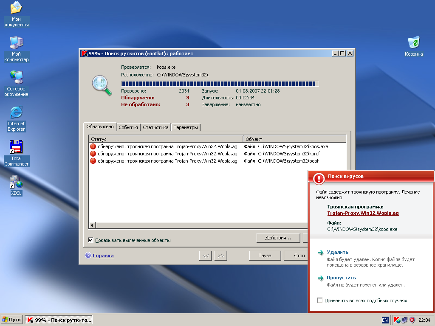Click the red alert icon beside the koos.exe row
The height and width of the screenshot is (326, 435).
click(93, 146)
